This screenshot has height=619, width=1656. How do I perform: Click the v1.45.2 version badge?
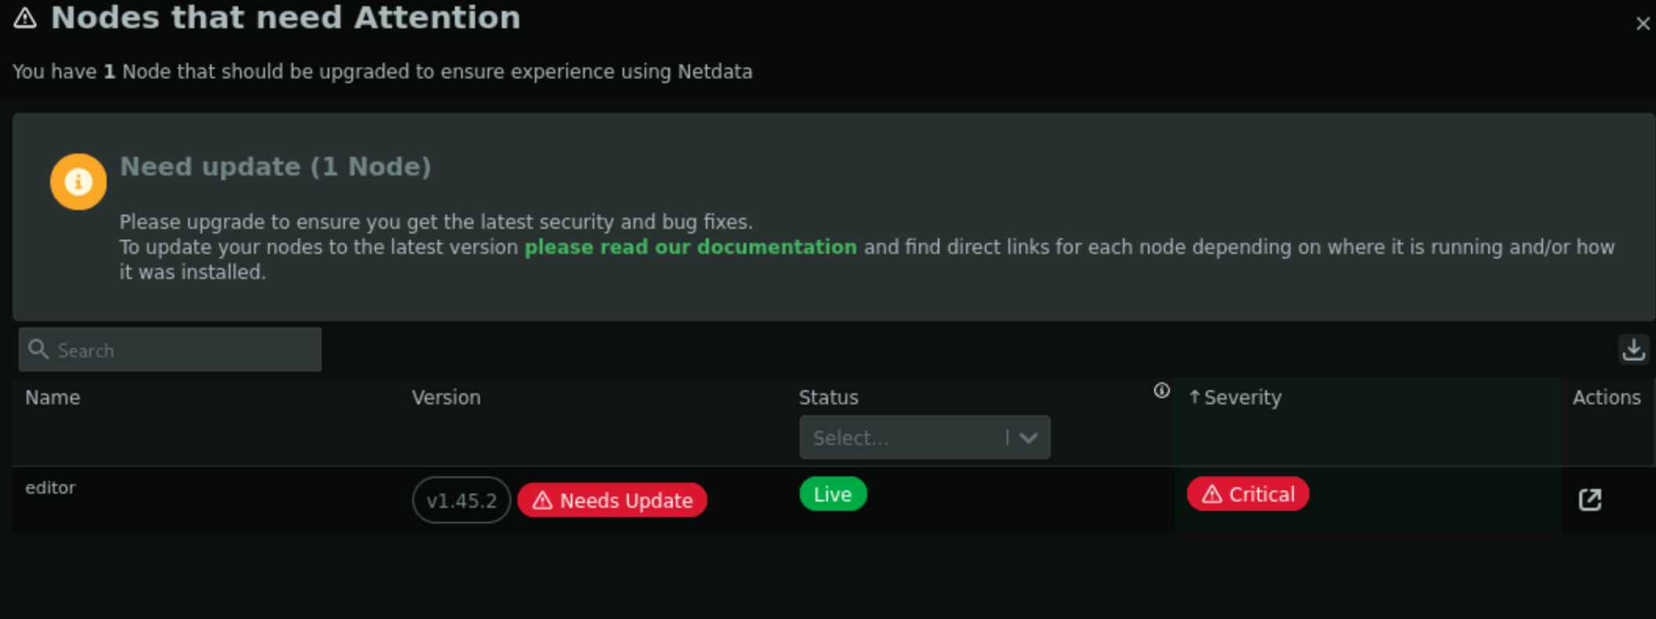pyautogui.click(x=461, y=501)
